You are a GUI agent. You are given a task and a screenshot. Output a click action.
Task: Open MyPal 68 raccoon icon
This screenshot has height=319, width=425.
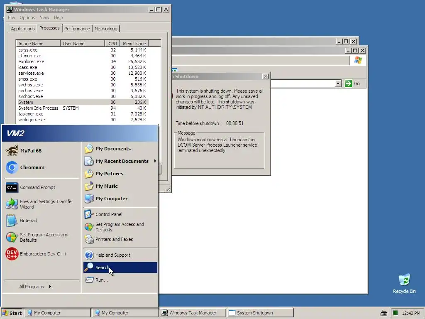tap(12, 151)
